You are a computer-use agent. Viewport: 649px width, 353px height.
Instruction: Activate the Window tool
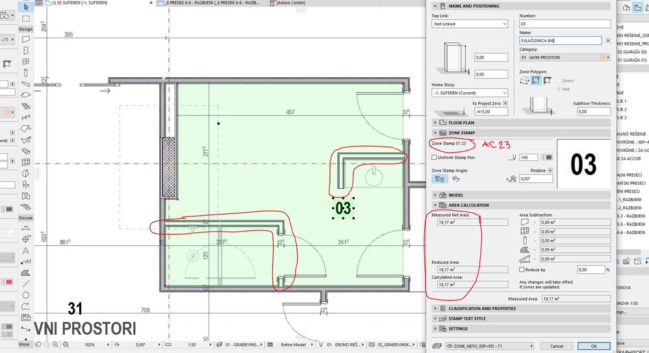click(x=26, y=62)
